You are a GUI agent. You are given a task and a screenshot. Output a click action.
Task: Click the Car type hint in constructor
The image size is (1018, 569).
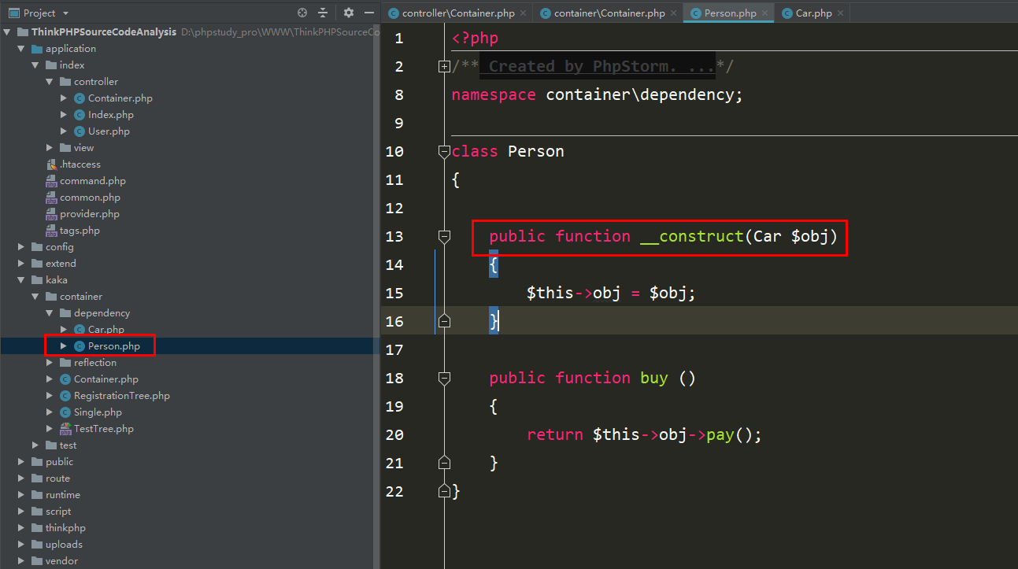click(768, 236)
